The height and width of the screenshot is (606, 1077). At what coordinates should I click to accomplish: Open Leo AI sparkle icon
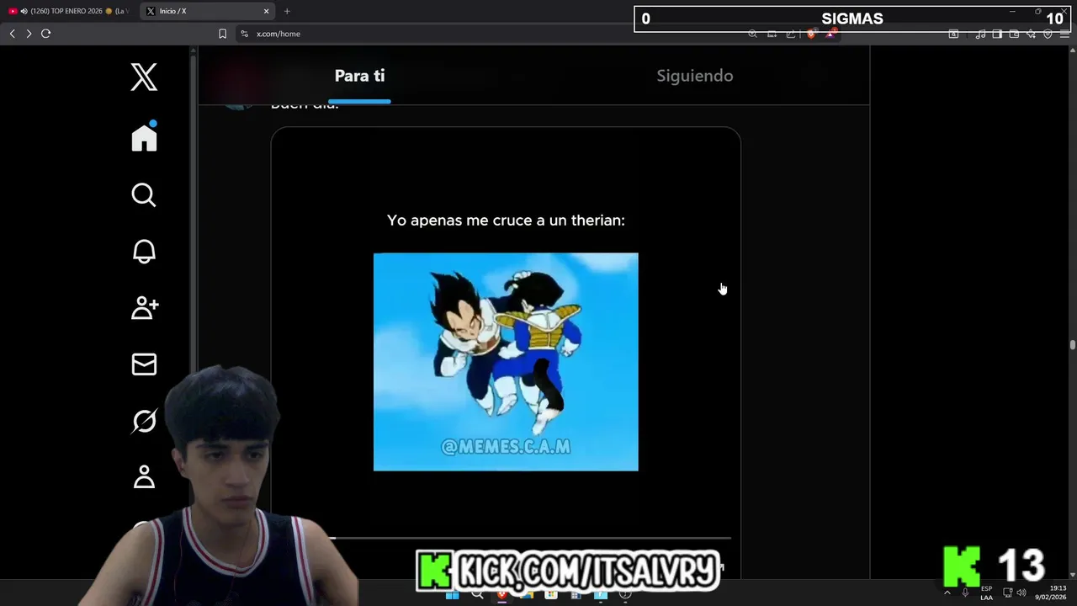click(x=1031, y=34)
